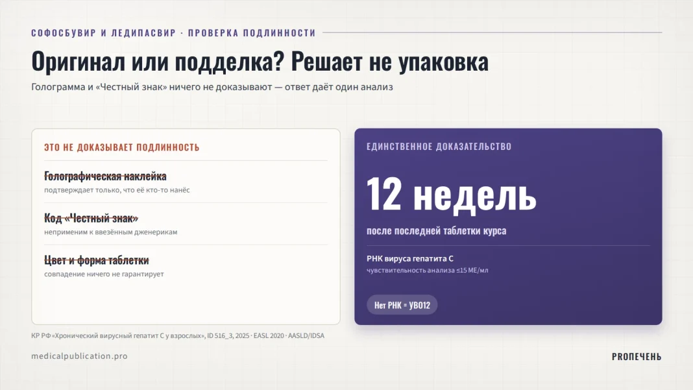
Task: Open the medicalpublication.pro link
Action: [x=80, y=356]
